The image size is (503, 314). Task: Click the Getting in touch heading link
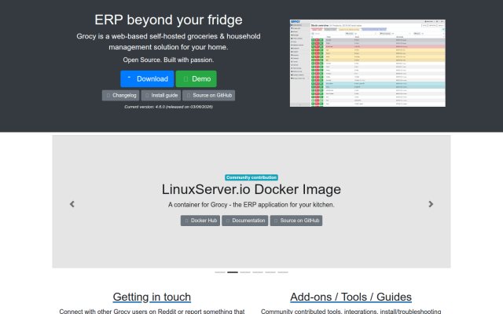(152, 297)
